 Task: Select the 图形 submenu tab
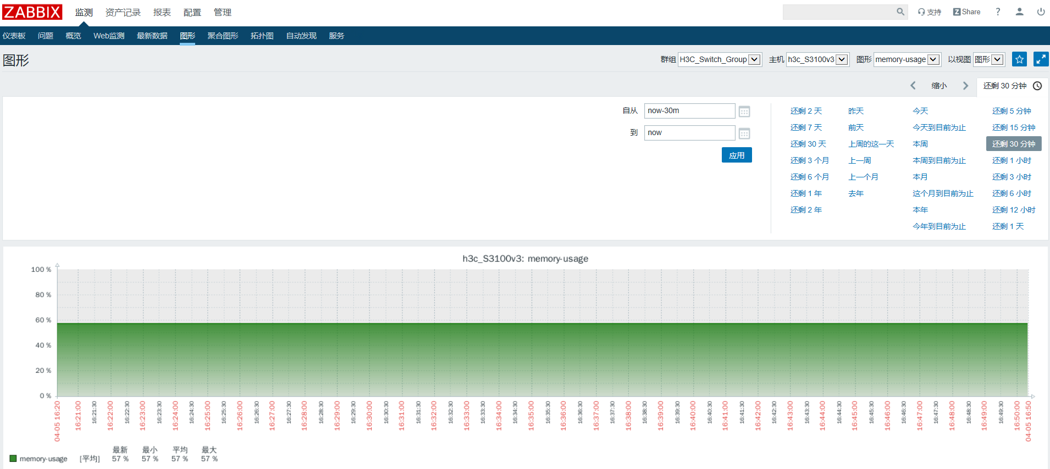coord(187,36)
